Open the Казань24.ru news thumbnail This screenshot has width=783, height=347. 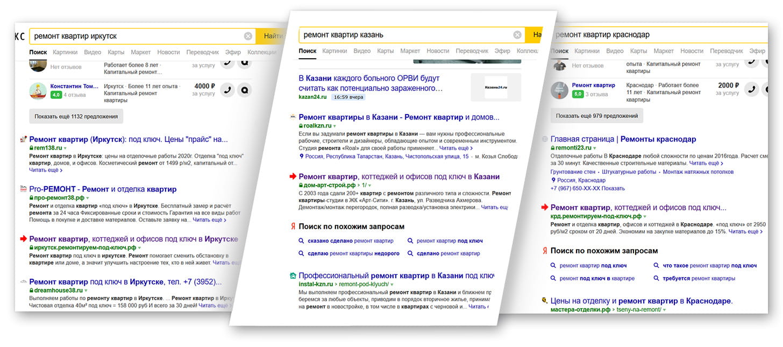496,87
